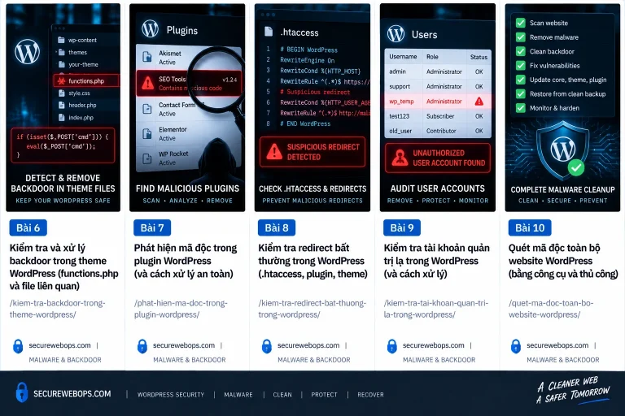The width and height of the screenshot is (625, 416).
Task: Open article 'Kiểm tra redirect bất thường trong WordPress'
Action: (x=312, y=261)
